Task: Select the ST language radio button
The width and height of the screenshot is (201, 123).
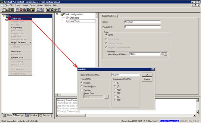Action: tap(115, 97)
